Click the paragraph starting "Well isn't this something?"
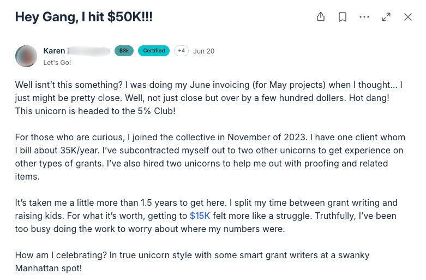This screenshot has width=426, height=280. [207, 98]
